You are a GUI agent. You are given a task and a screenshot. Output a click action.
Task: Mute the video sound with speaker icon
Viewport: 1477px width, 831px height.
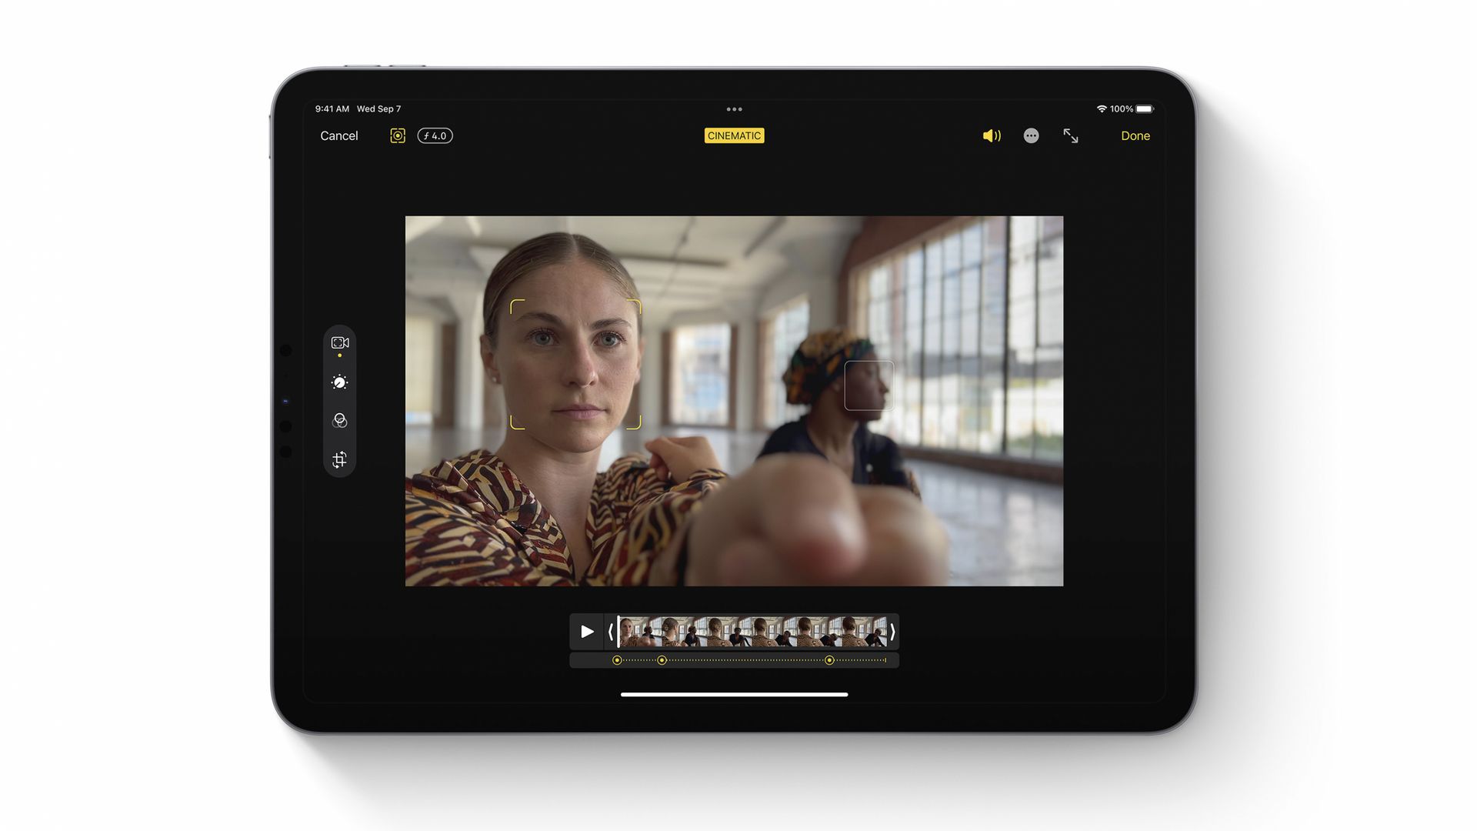click(x=992, y=135)
